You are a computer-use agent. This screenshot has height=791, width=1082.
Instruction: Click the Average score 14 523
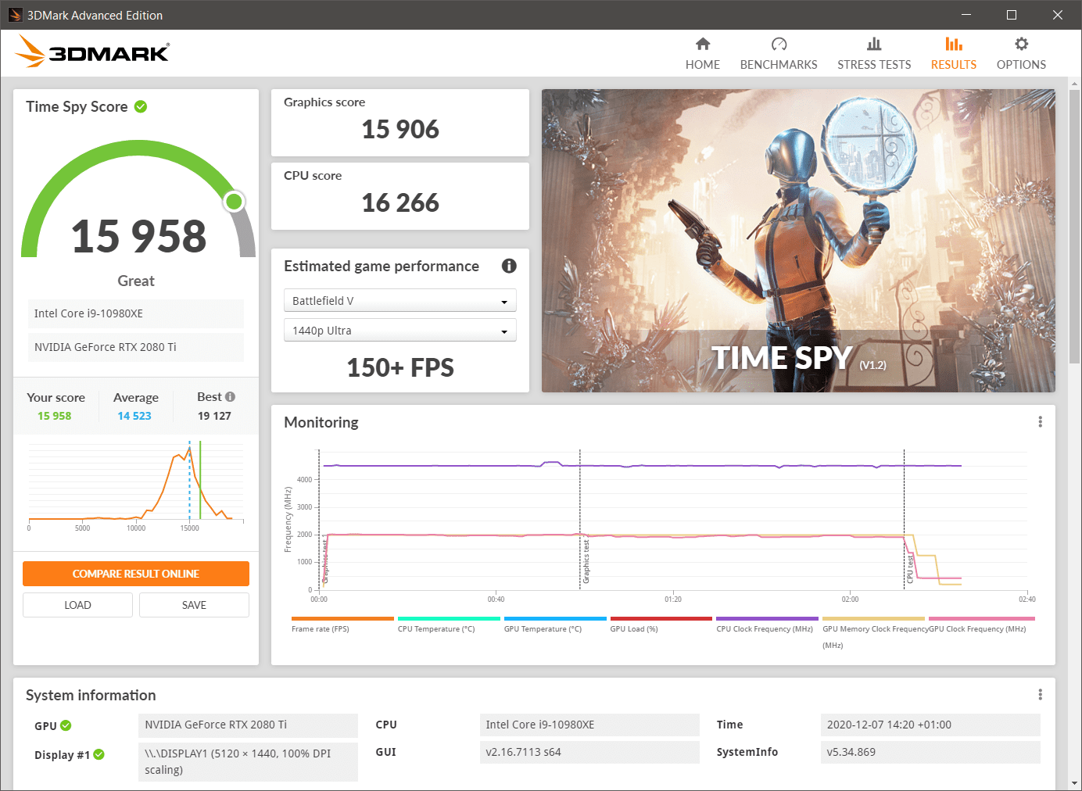coord(134,416)
